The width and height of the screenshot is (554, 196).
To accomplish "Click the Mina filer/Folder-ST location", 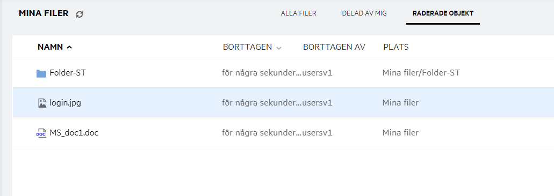I will tap(421, 73).
